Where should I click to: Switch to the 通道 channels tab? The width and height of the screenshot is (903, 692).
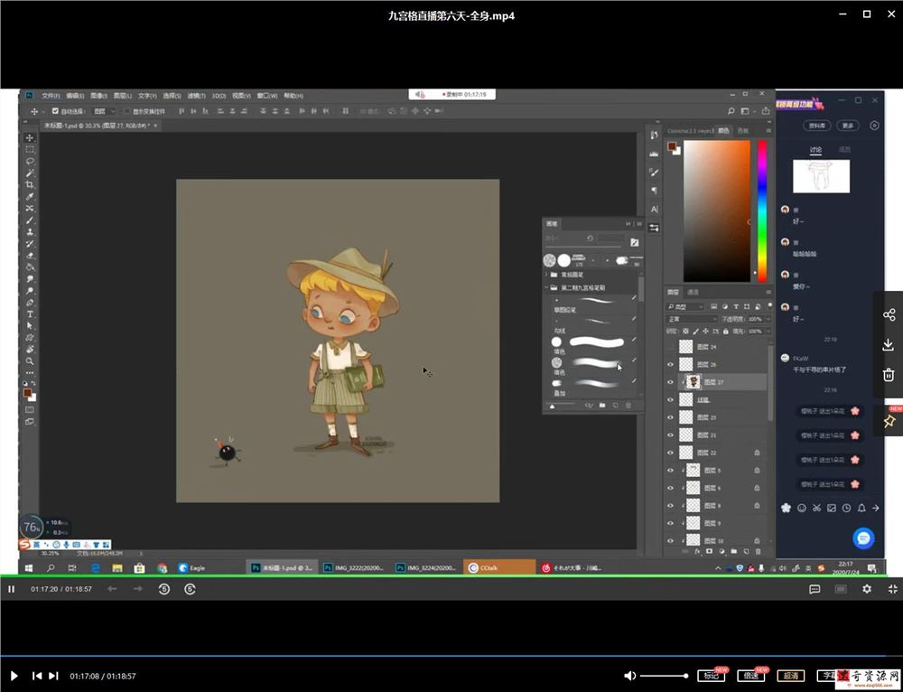point(694,292)
